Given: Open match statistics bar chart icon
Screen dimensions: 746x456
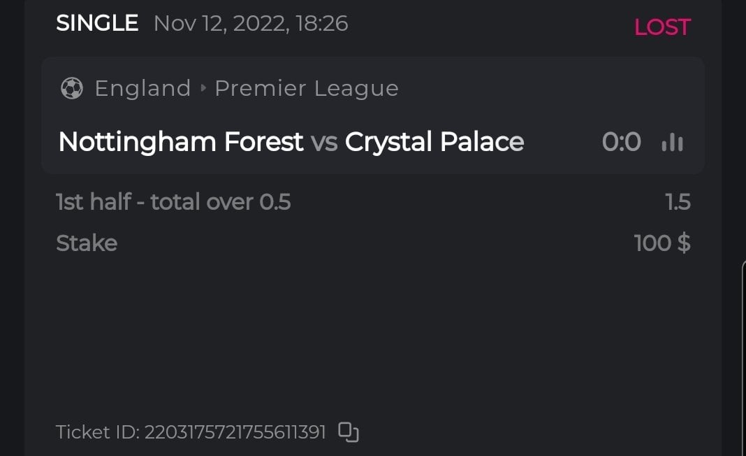Looking at the screenshot, I should [x=672, y=143].
